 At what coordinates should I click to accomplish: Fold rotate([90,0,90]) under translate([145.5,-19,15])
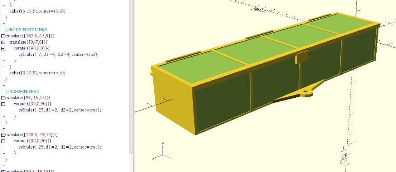click(3, 141)
